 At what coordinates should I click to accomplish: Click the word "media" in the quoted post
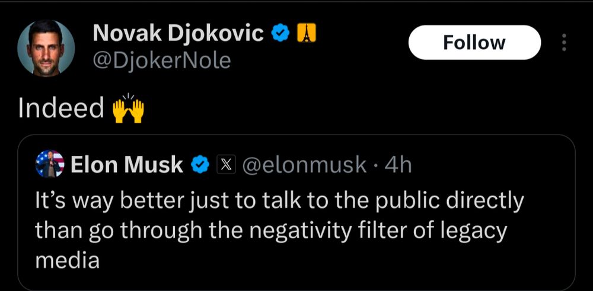67,261
